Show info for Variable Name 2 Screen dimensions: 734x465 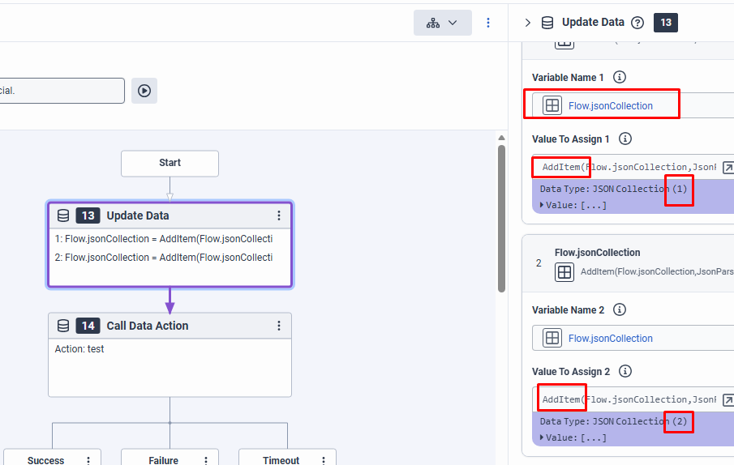point(620,310)
